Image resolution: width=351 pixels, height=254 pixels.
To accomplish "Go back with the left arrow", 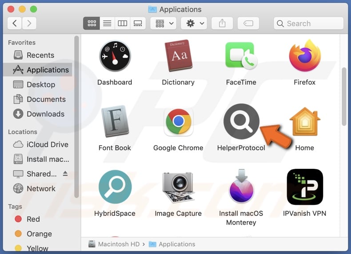I will [x=15, y=23].
